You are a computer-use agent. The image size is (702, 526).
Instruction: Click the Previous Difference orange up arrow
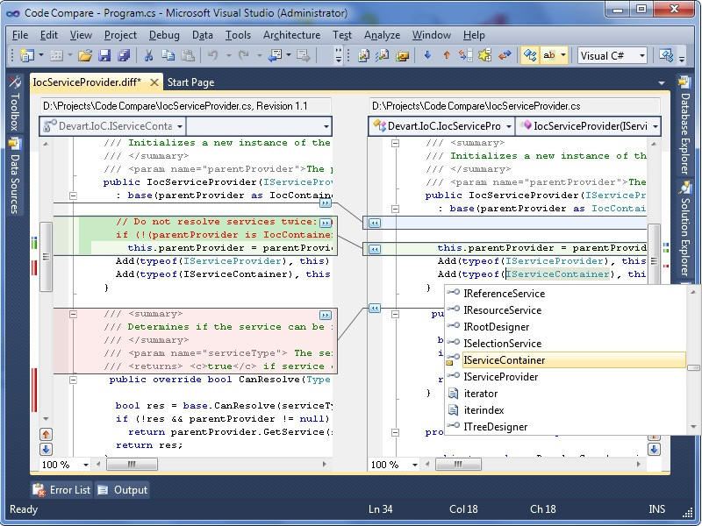(x=447, y=55)
